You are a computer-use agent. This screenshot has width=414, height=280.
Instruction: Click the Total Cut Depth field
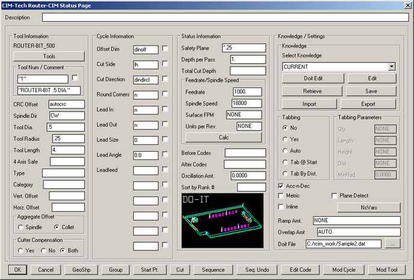coord(248,71)
